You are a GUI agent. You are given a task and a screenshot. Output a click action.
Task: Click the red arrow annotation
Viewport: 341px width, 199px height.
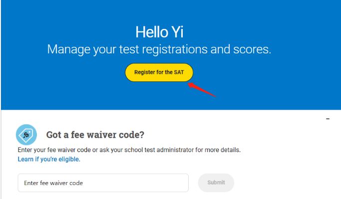point(202,89)
